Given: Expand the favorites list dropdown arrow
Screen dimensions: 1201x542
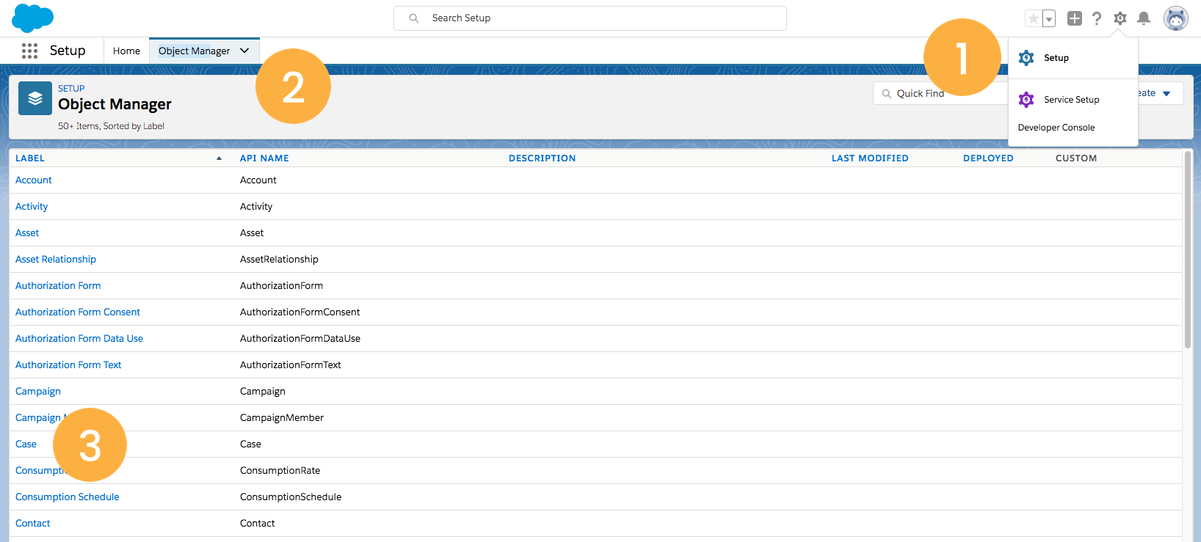Looking at the screenshot, I should pos(1049,19).
